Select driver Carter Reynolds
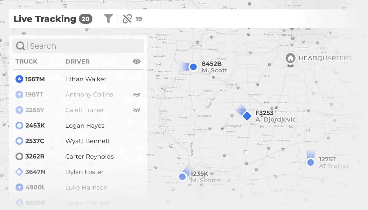The height and width of the screenshot is (210, 368). [x=89, y=157]
